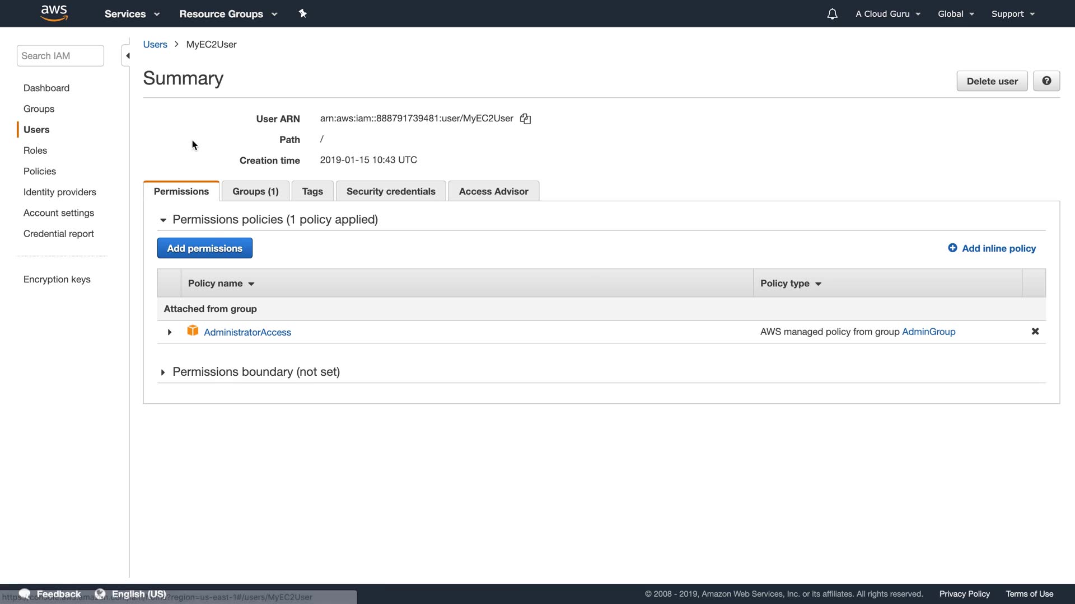
Task: Remove AdministratorAccess policy with X icon
Action: 1035,332
